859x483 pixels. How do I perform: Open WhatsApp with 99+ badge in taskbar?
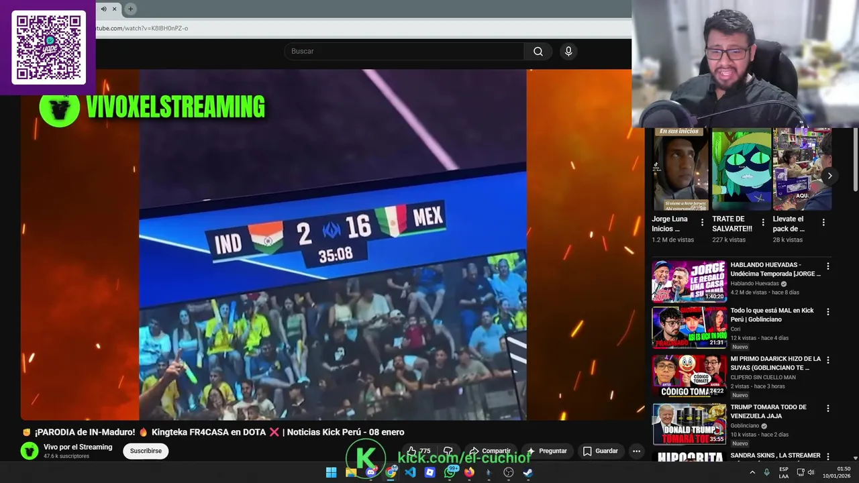pos(450,472)
